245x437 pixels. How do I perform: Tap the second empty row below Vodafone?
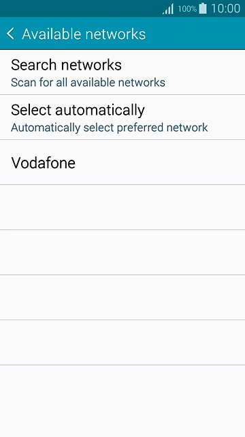pyautogui.click(x=122, y=253)
